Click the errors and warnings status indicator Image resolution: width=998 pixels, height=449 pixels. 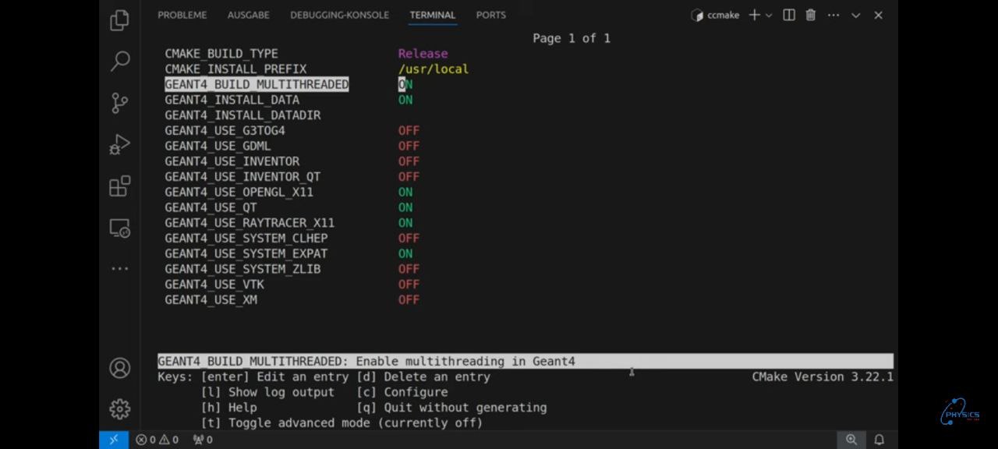[x=157, y=440]
